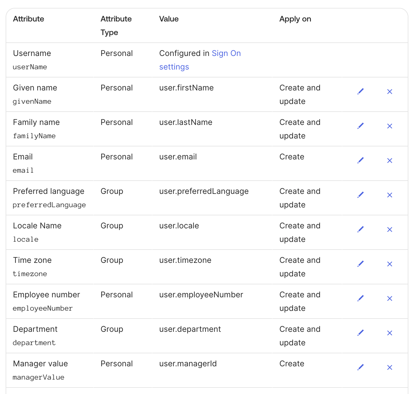Screen dimensions: 416x394
Task: Remove the Given name mapping
Action: click(389, 92)
